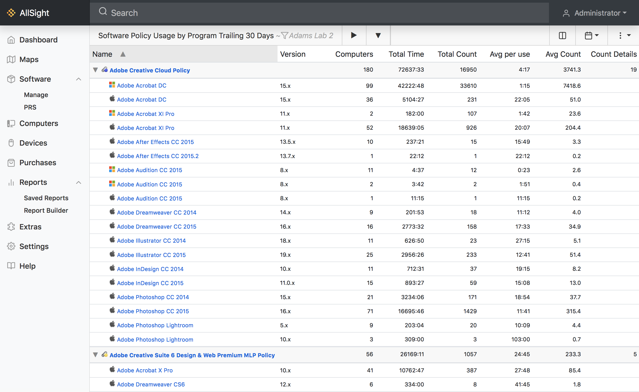The image size is (639, 392).
Task: Select the Devices sidebar icon
Action: click(11, 143)
